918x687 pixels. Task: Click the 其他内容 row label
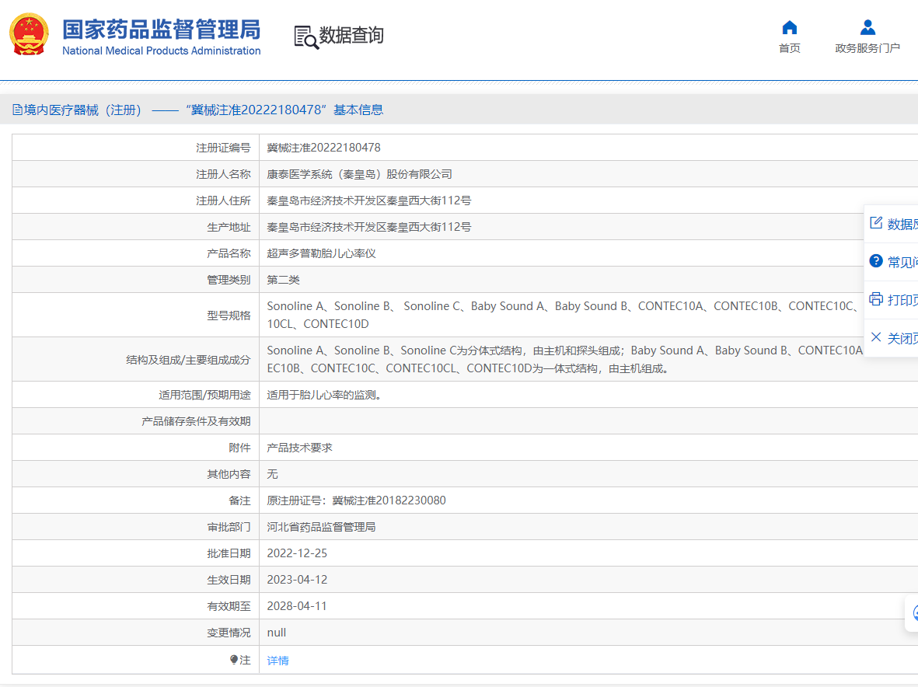coord(229,474)
